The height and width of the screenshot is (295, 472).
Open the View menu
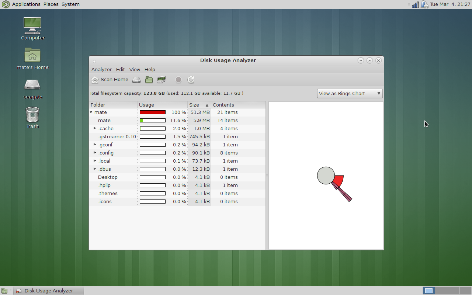click(135, 69)
